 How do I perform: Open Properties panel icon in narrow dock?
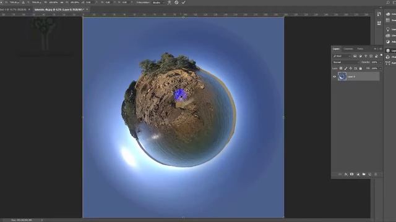379,23
